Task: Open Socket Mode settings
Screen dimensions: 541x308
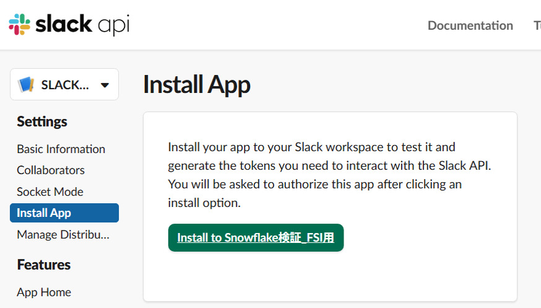Action: click(50, 191)
